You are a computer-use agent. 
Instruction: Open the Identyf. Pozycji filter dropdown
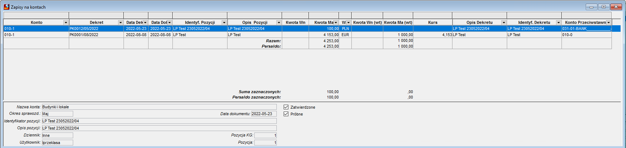coord(224,22)
